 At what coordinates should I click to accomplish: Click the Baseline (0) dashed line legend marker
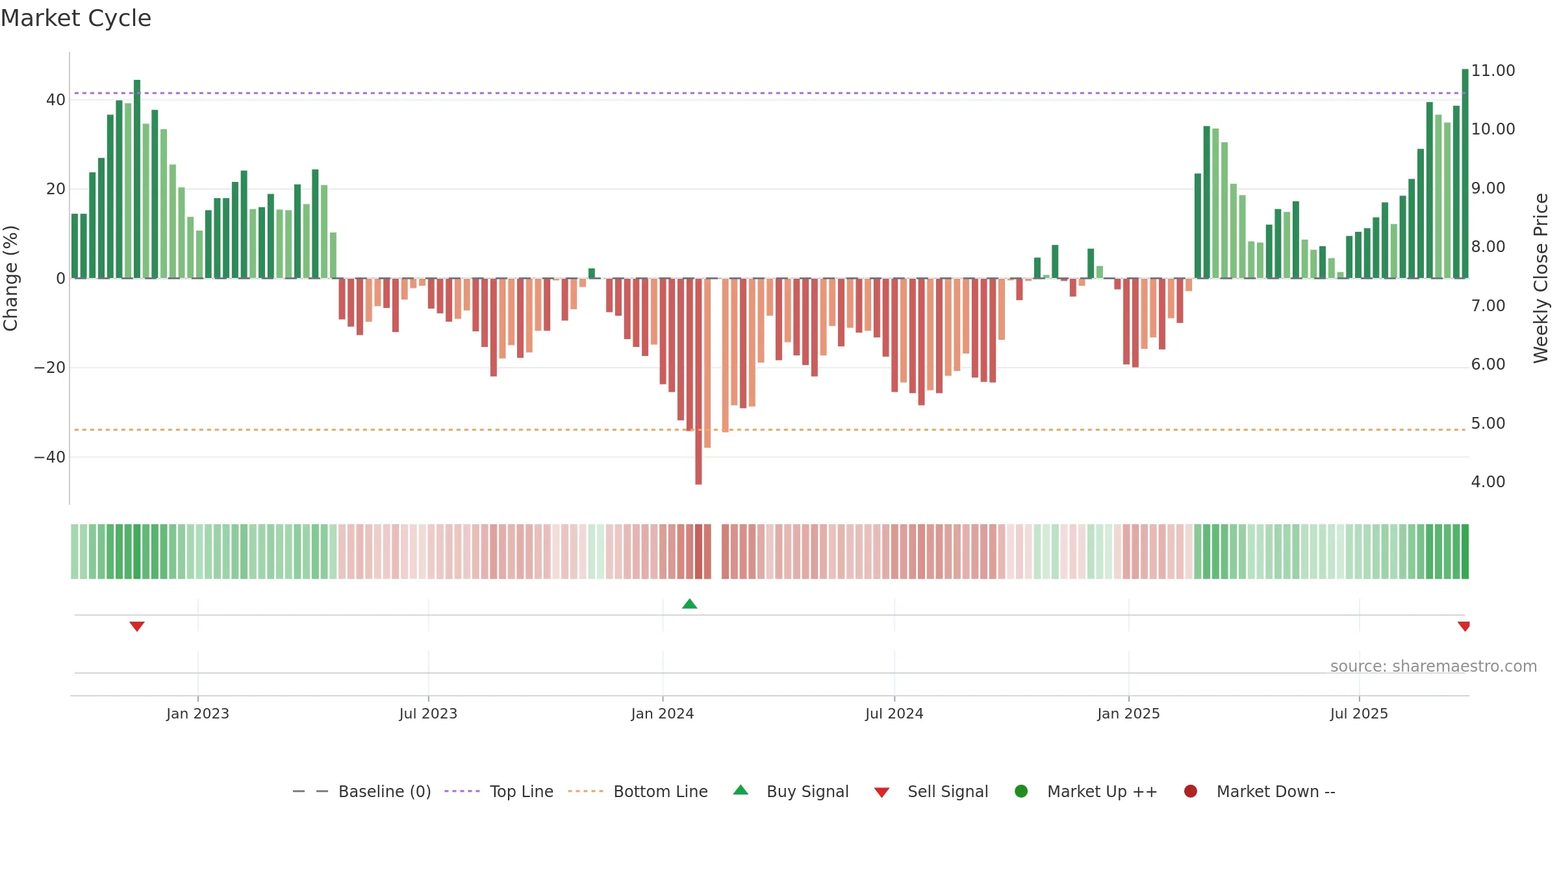click(311, 791)
